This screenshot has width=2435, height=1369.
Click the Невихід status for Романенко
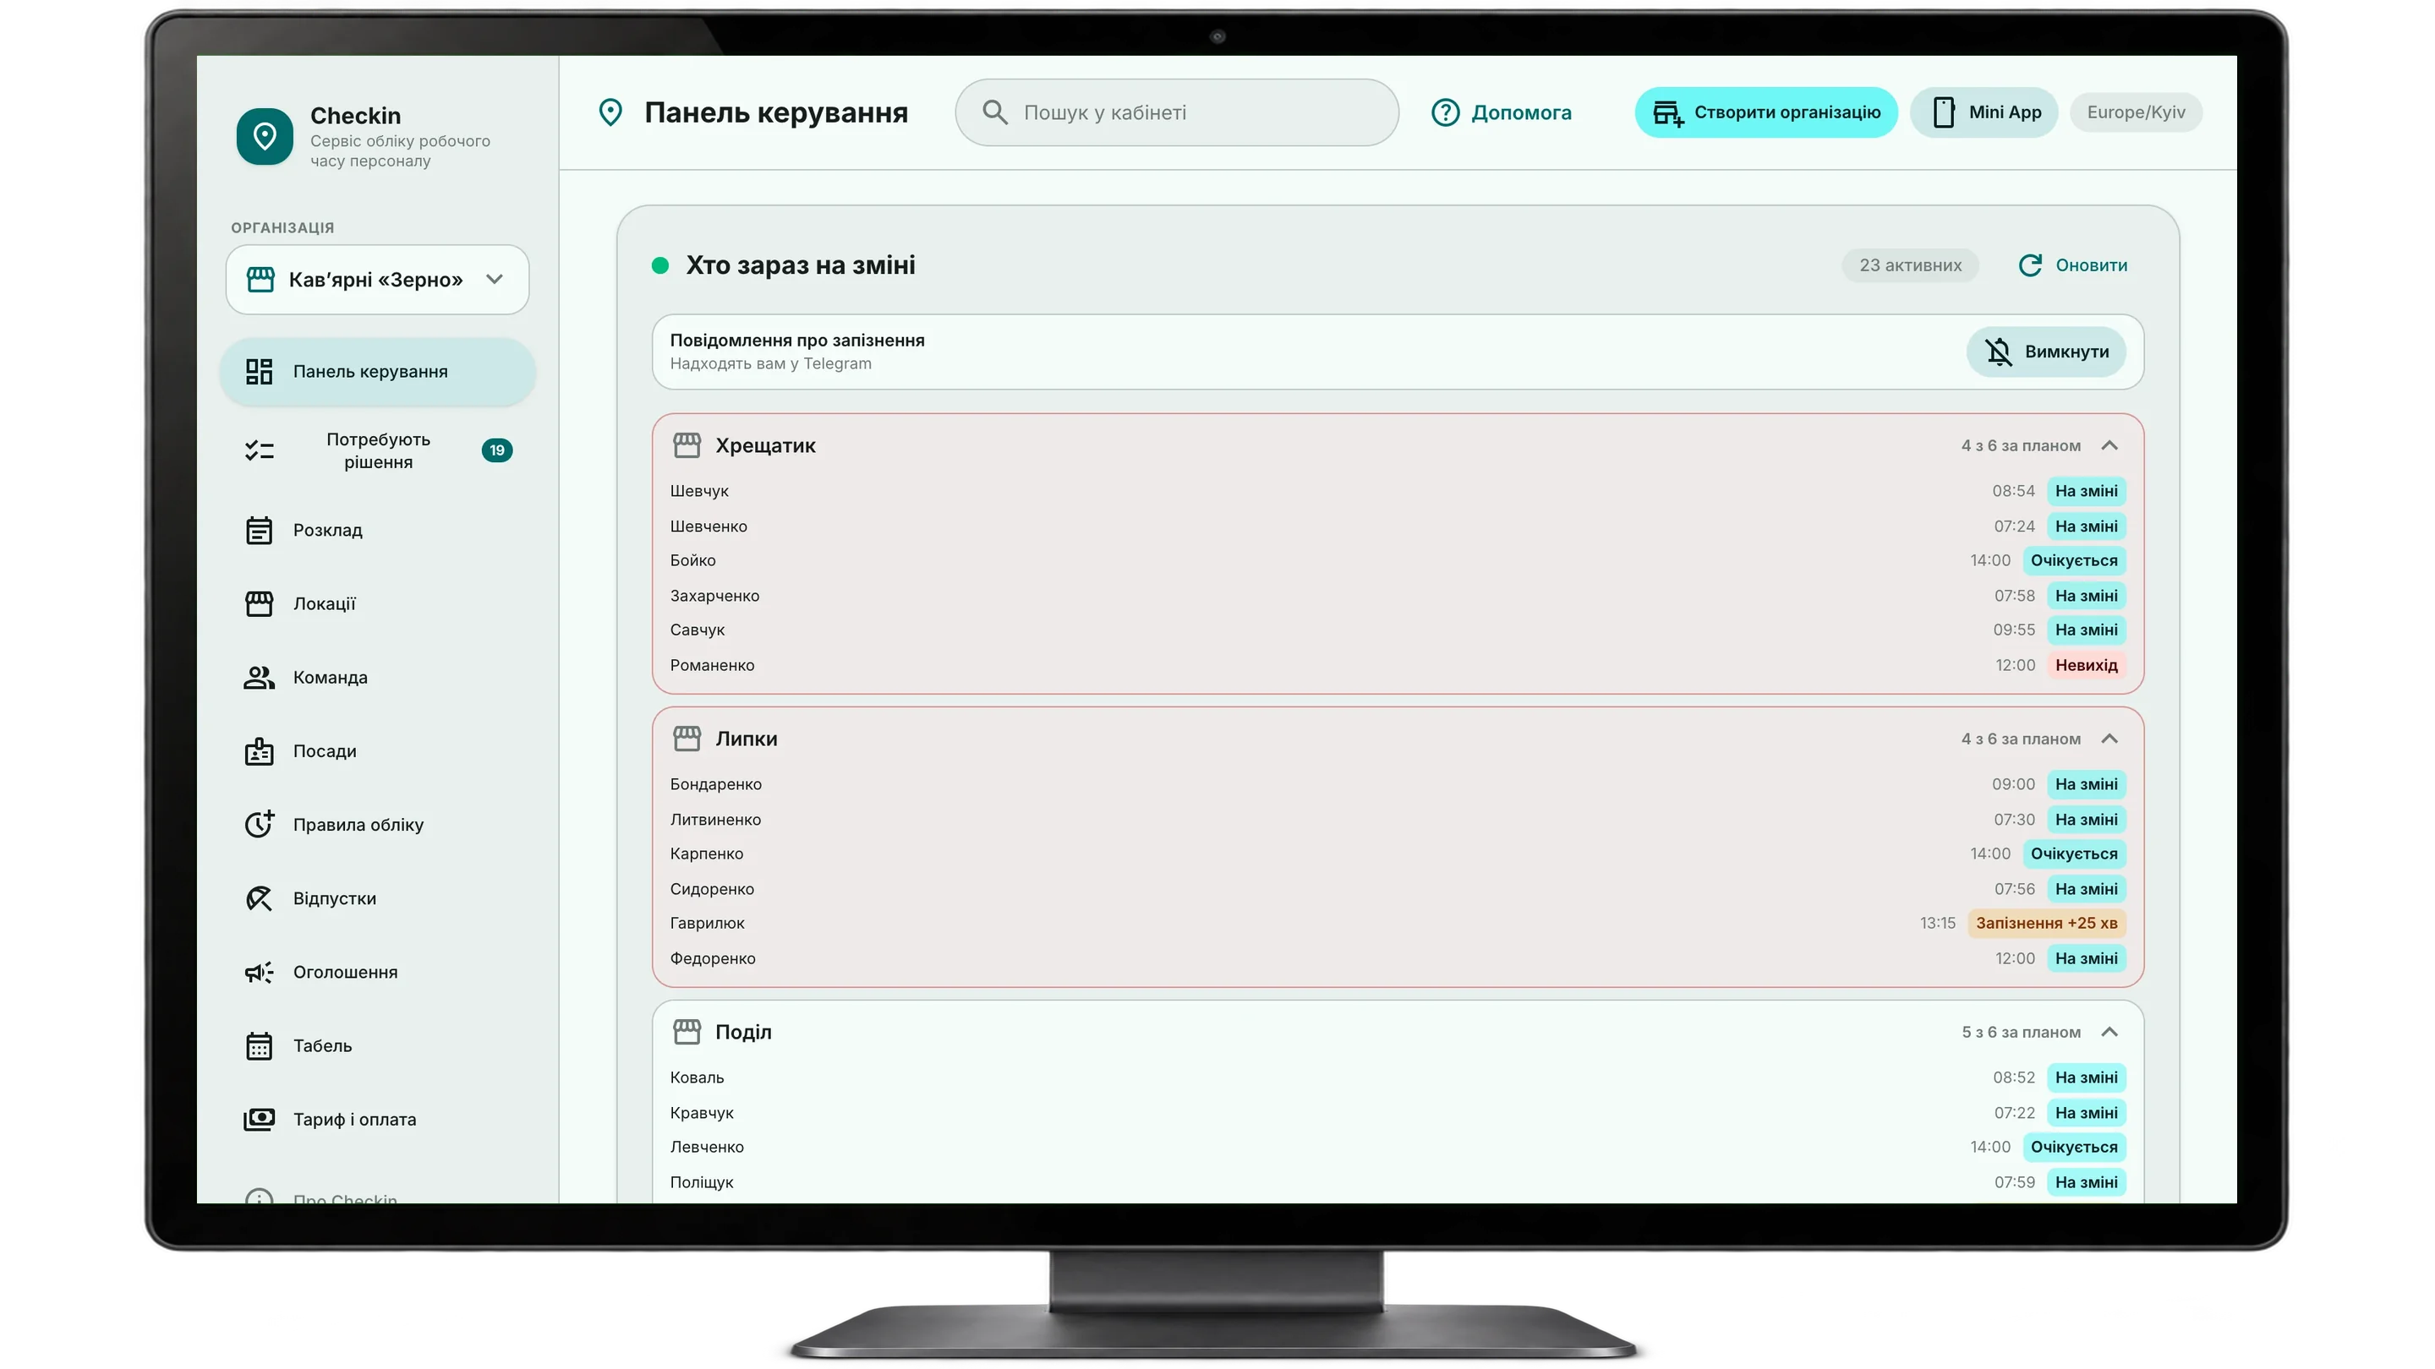[2086, 665]
